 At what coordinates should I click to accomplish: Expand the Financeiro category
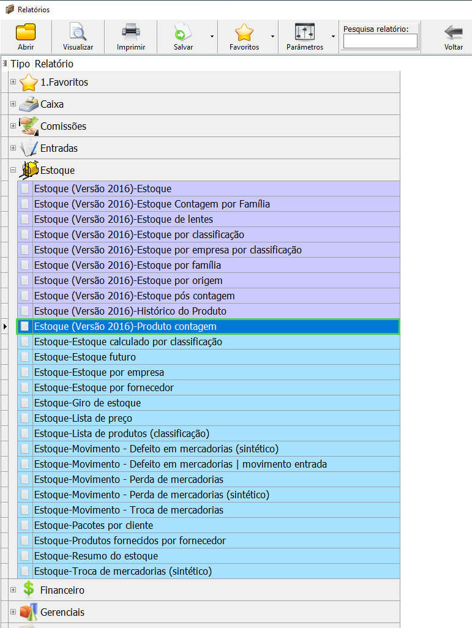coord(13,590)
